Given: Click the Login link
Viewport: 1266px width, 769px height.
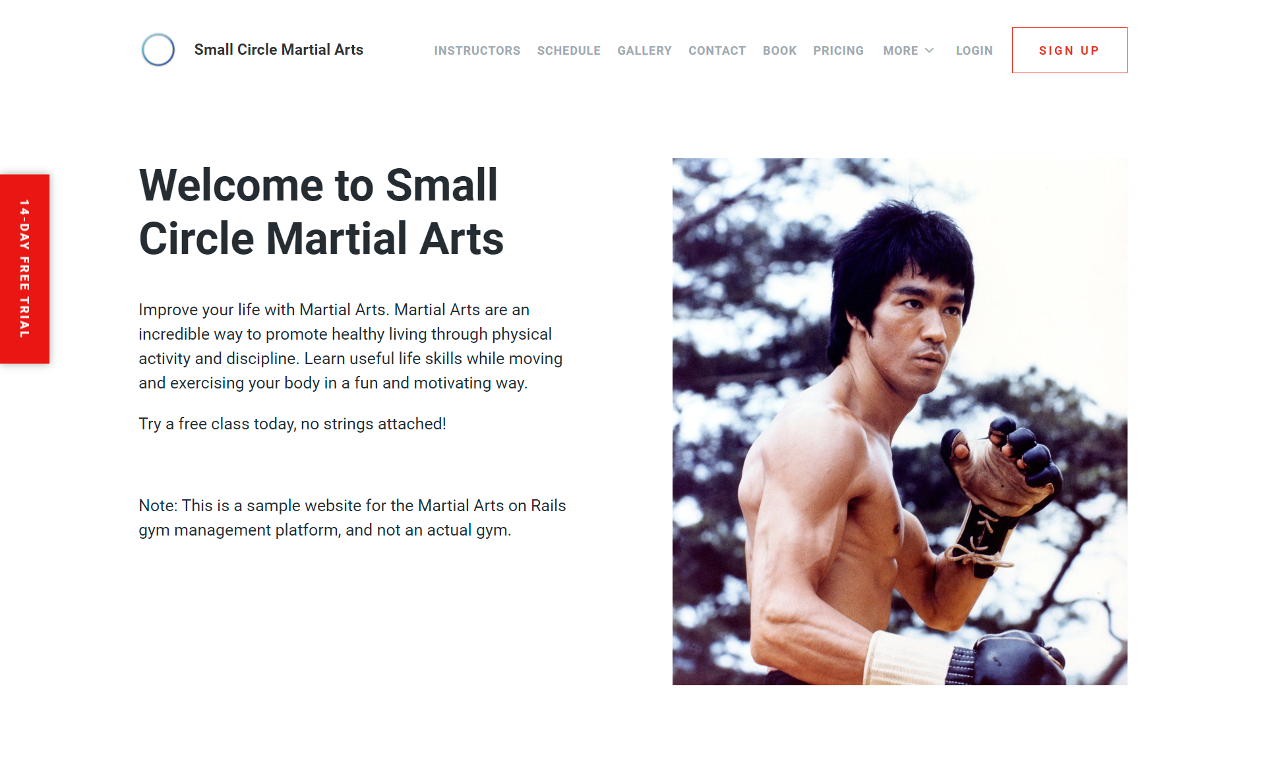Looking at the screenshot, I should coord(974,51).
